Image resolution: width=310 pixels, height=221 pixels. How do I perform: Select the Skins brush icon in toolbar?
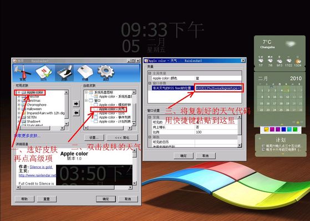click(x=64, y=73)
